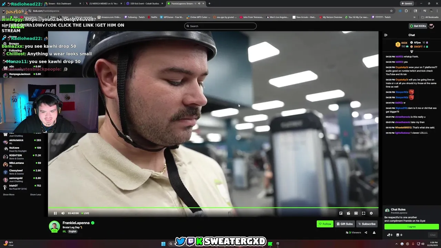
Task: Click the kick leaderboard expand chevron
Action: tap(411, 51)
